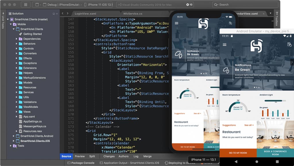Viewport: 294px width, 166px height.
Task: Click the error count badge showing 10
Action: pos(189,5)
